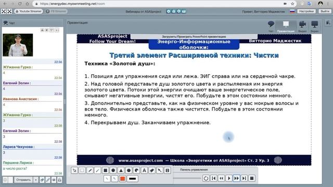Open the black line thickness selector
Viewport: 333px width, 187px height.
(x=133, y=179)
